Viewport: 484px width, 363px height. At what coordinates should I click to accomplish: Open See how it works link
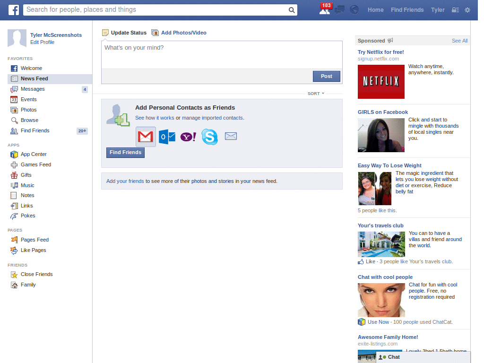coord(155,118)
